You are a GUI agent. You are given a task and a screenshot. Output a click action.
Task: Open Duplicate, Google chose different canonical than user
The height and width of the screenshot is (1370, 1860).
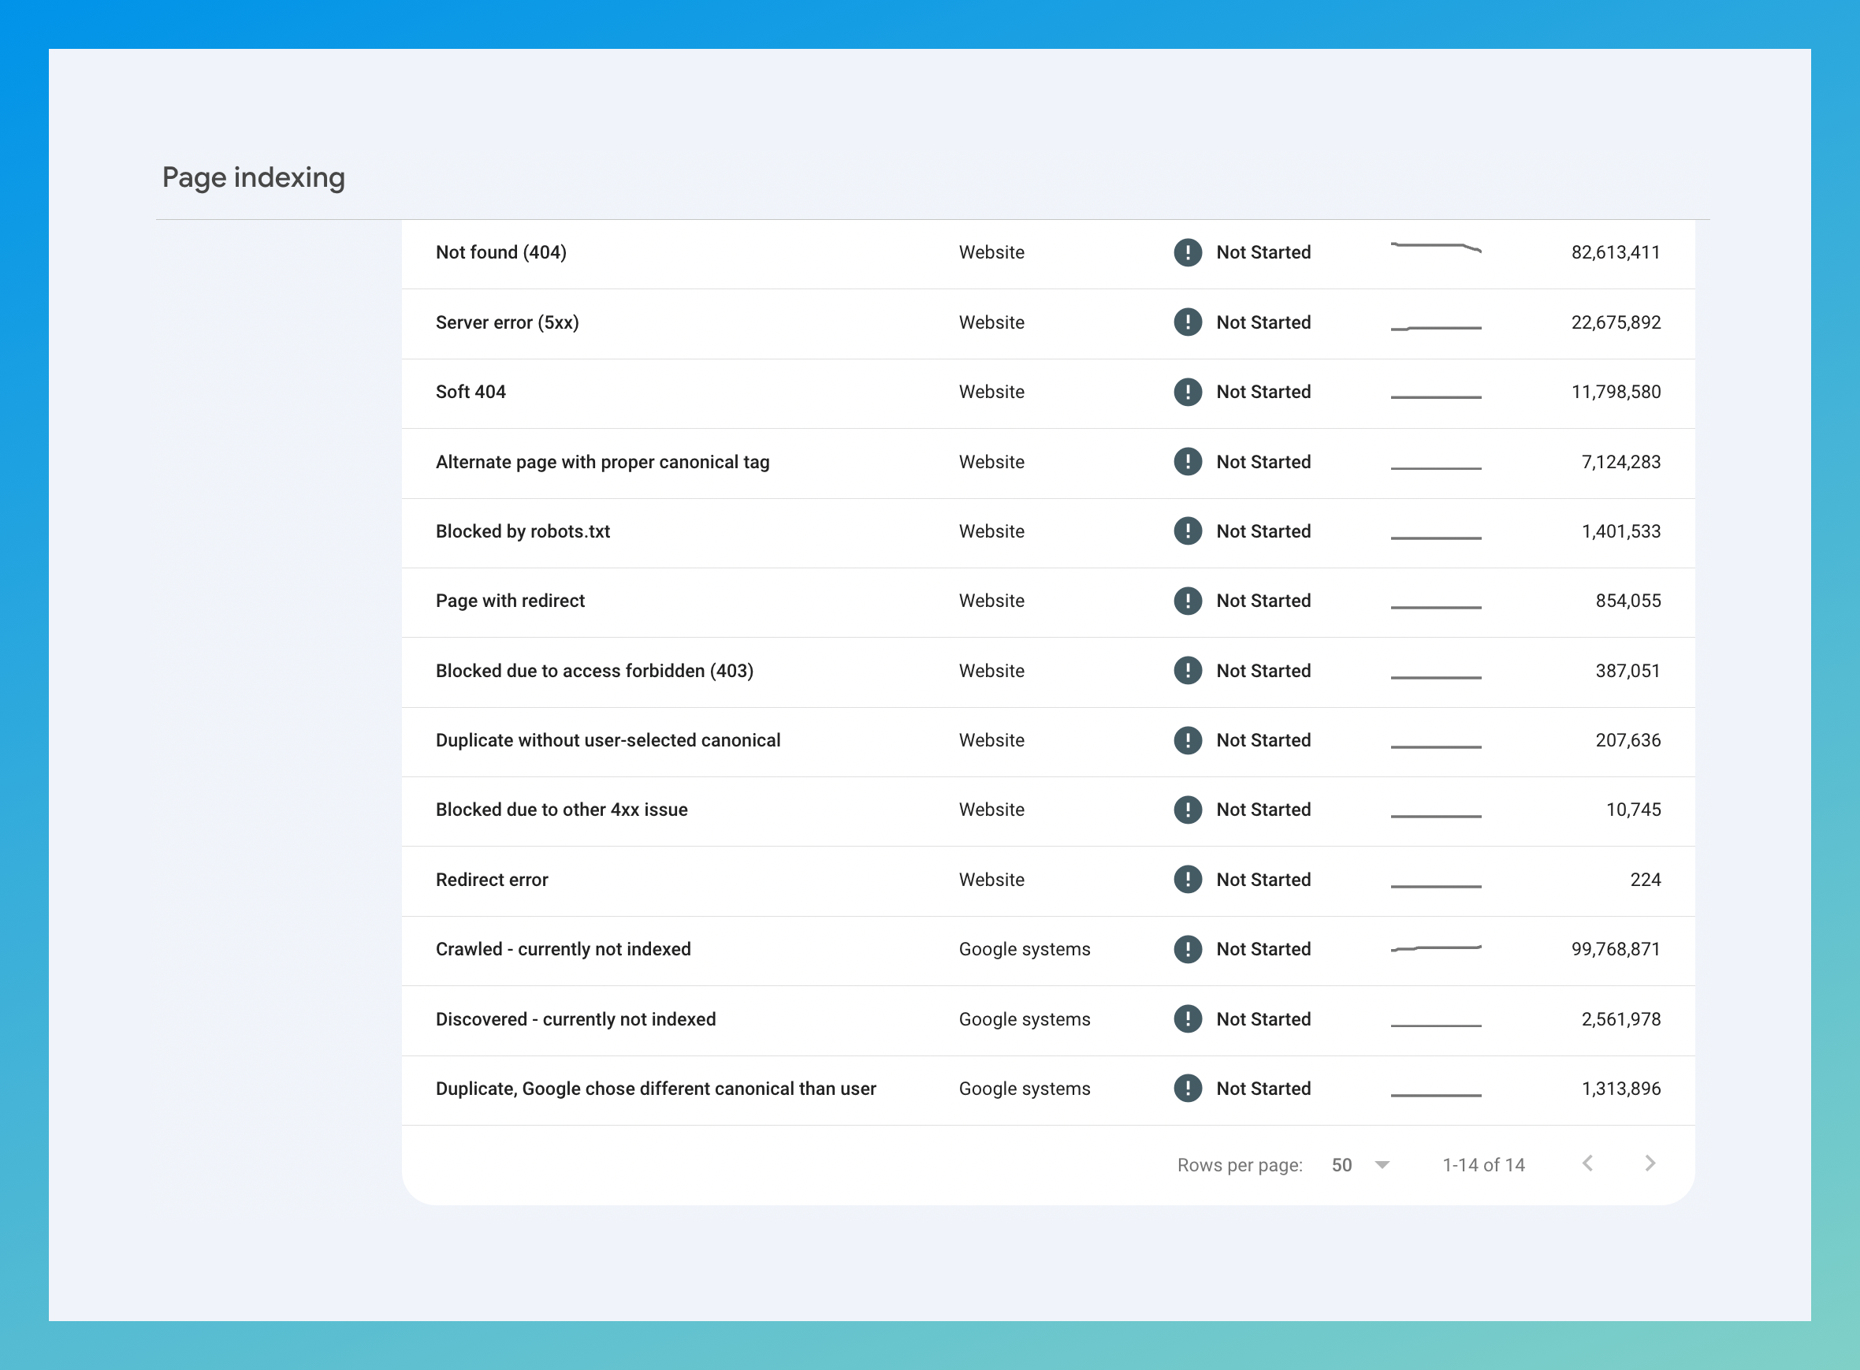1048,1089
